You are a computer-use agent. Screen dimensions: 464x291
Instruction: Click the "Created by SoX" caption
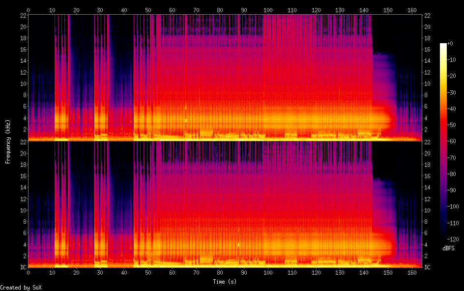point(21,288)
